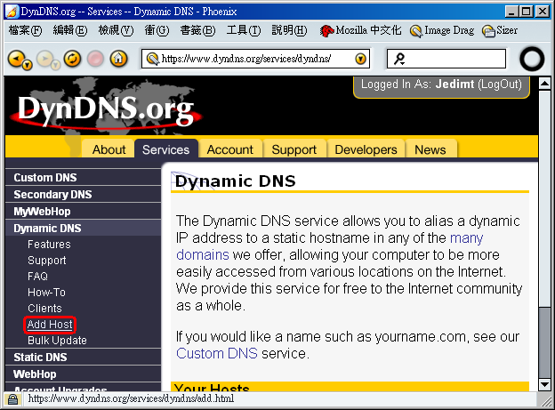Switch to the About tab

109,149
